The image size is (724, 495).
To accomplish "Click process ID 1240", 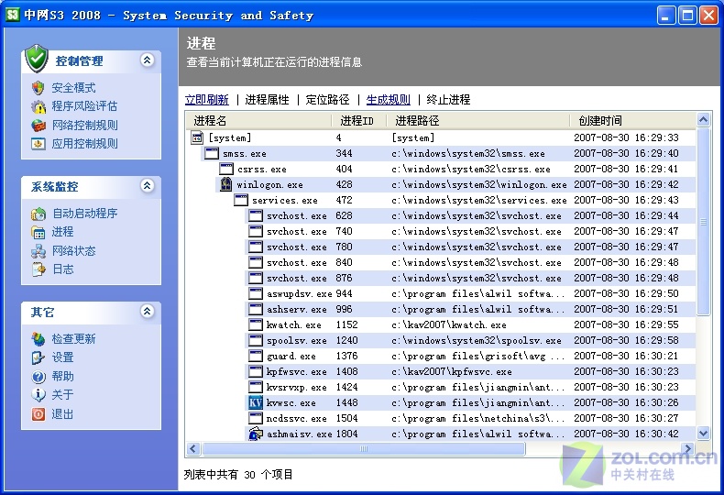I will coord(346,340).
